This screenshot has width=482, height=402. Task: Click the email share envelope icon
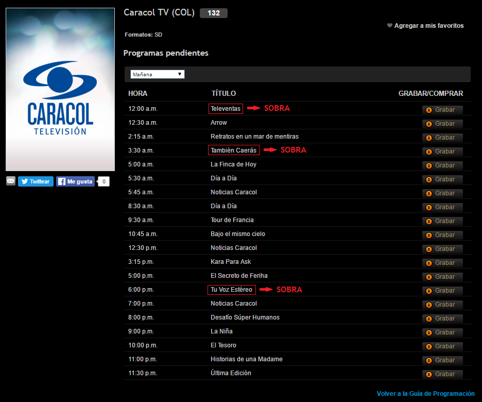[x=11, y=181]
